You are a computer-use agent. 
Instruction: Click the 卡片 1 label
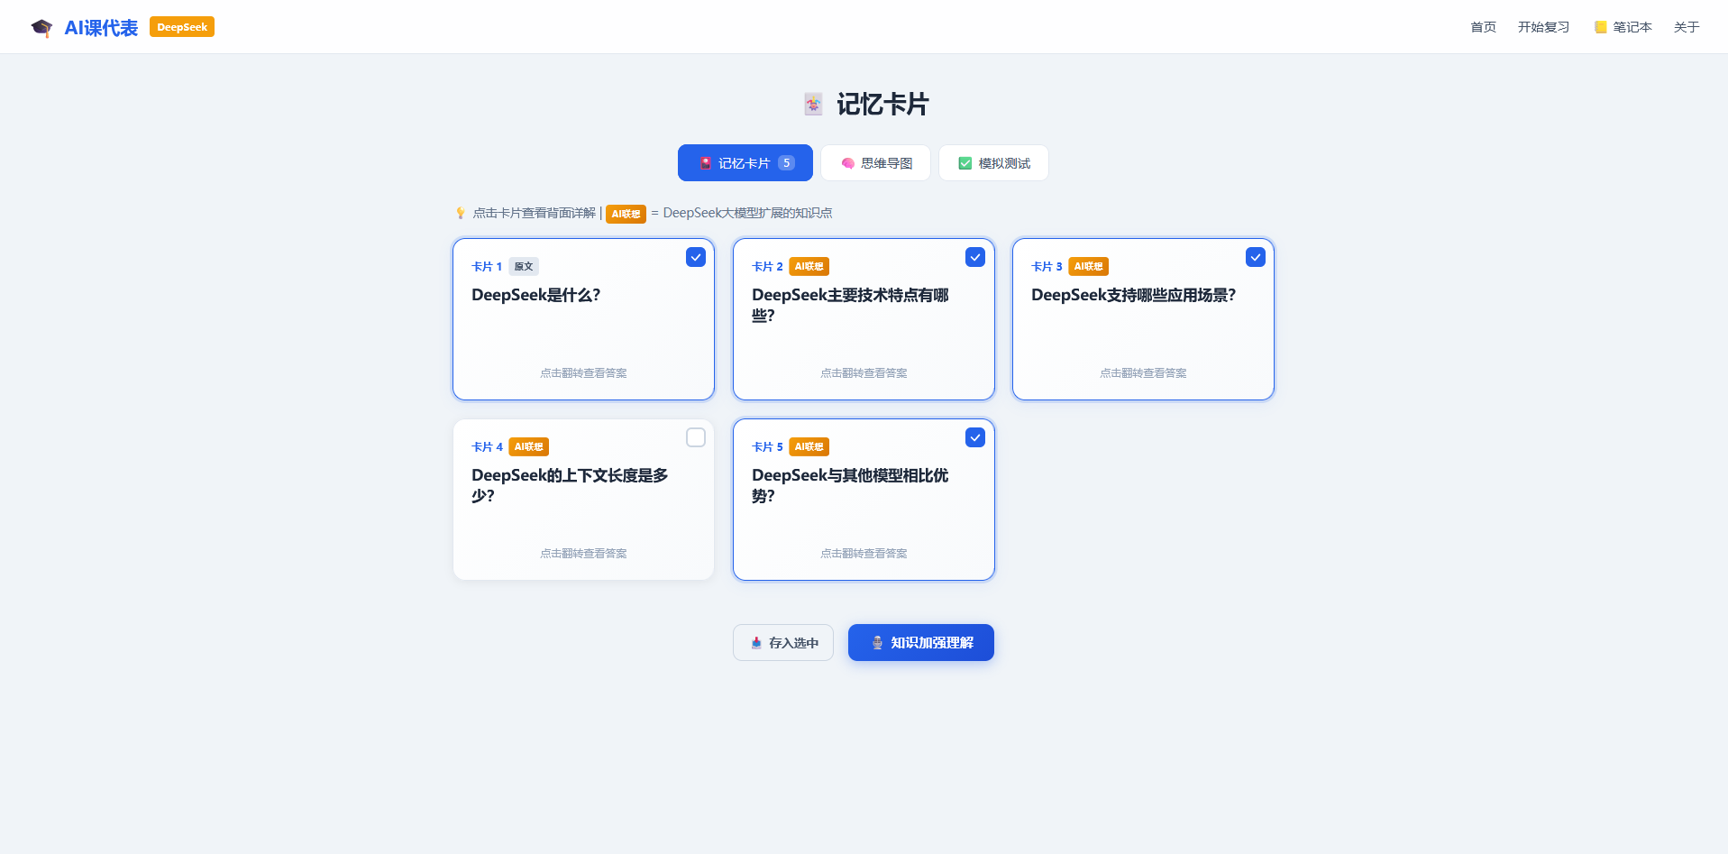pos(487,267)
